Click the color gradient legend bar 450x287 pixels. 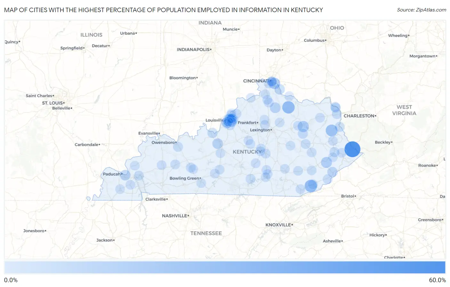[225, 268]
